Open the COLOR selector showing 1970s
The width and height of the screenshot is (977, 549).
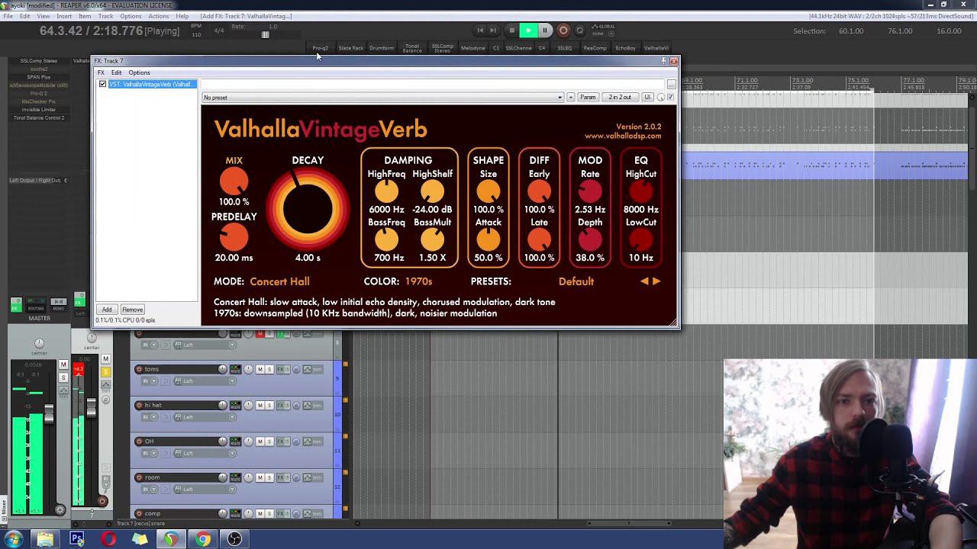(x=418, y=281)
